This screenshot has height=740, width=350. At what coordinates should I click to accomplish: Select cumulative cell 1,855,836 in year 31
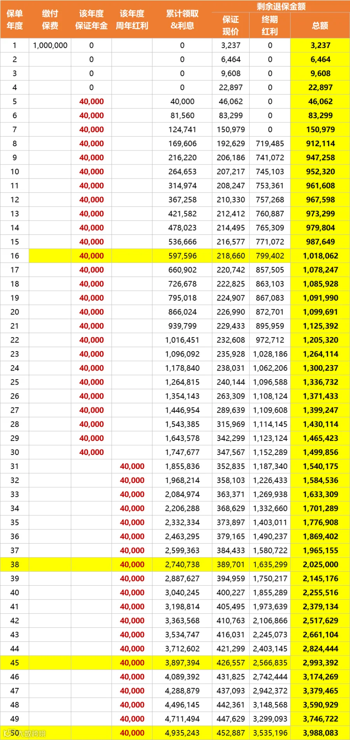pos(182,466)
